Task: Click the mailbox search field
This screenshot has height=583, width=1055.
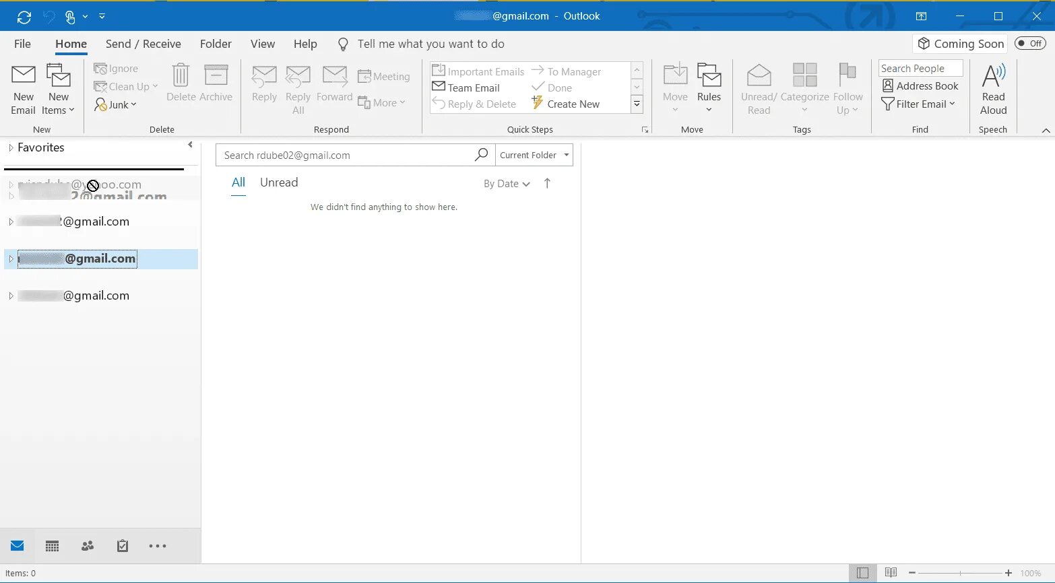Action: (345, 155)
